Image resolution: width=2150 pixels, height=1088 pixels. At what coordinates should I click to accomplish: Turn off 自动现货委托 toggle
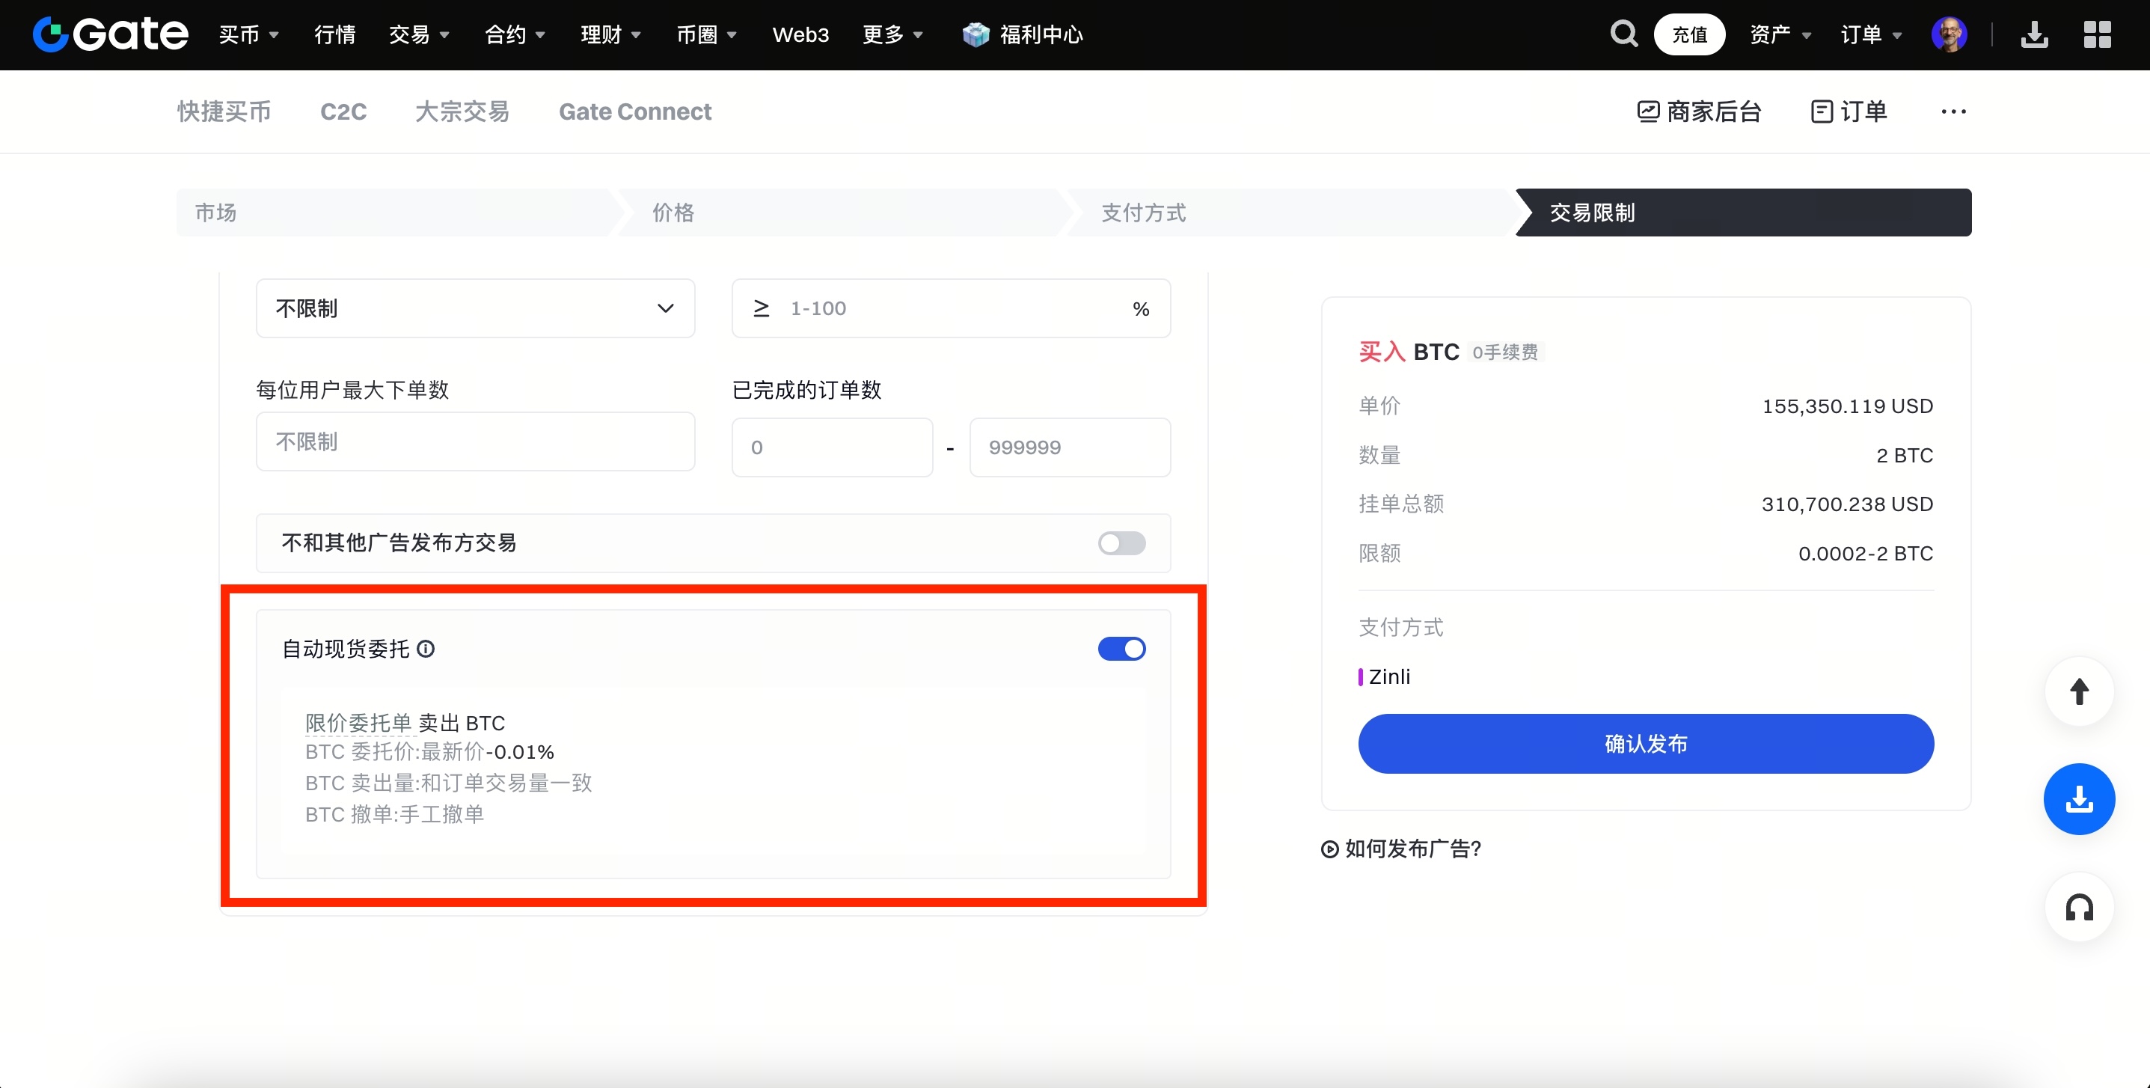pyautogui.click(x=1121, y=649)
